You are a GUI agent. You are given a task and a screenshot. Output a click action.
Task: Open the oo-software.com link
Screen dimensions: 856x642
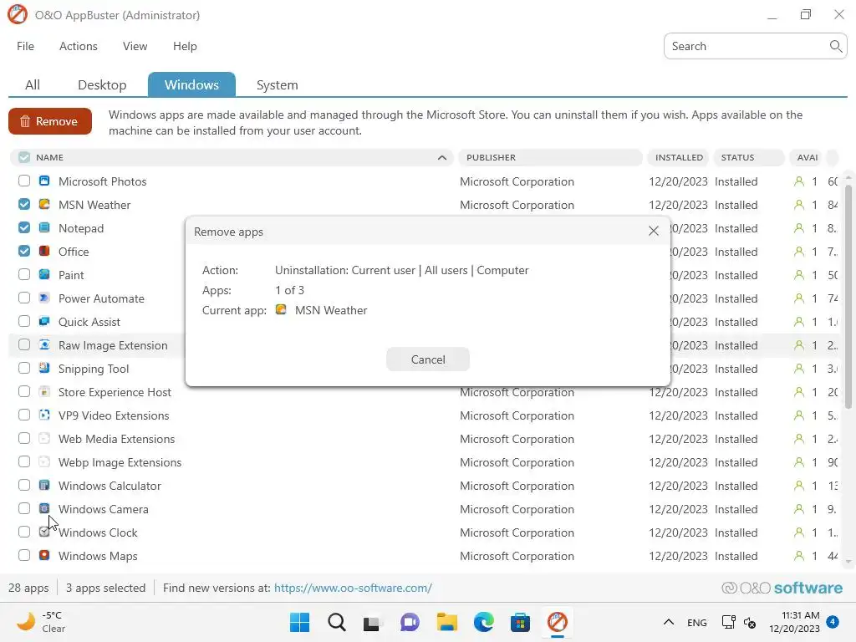click(x=353, y=588)
